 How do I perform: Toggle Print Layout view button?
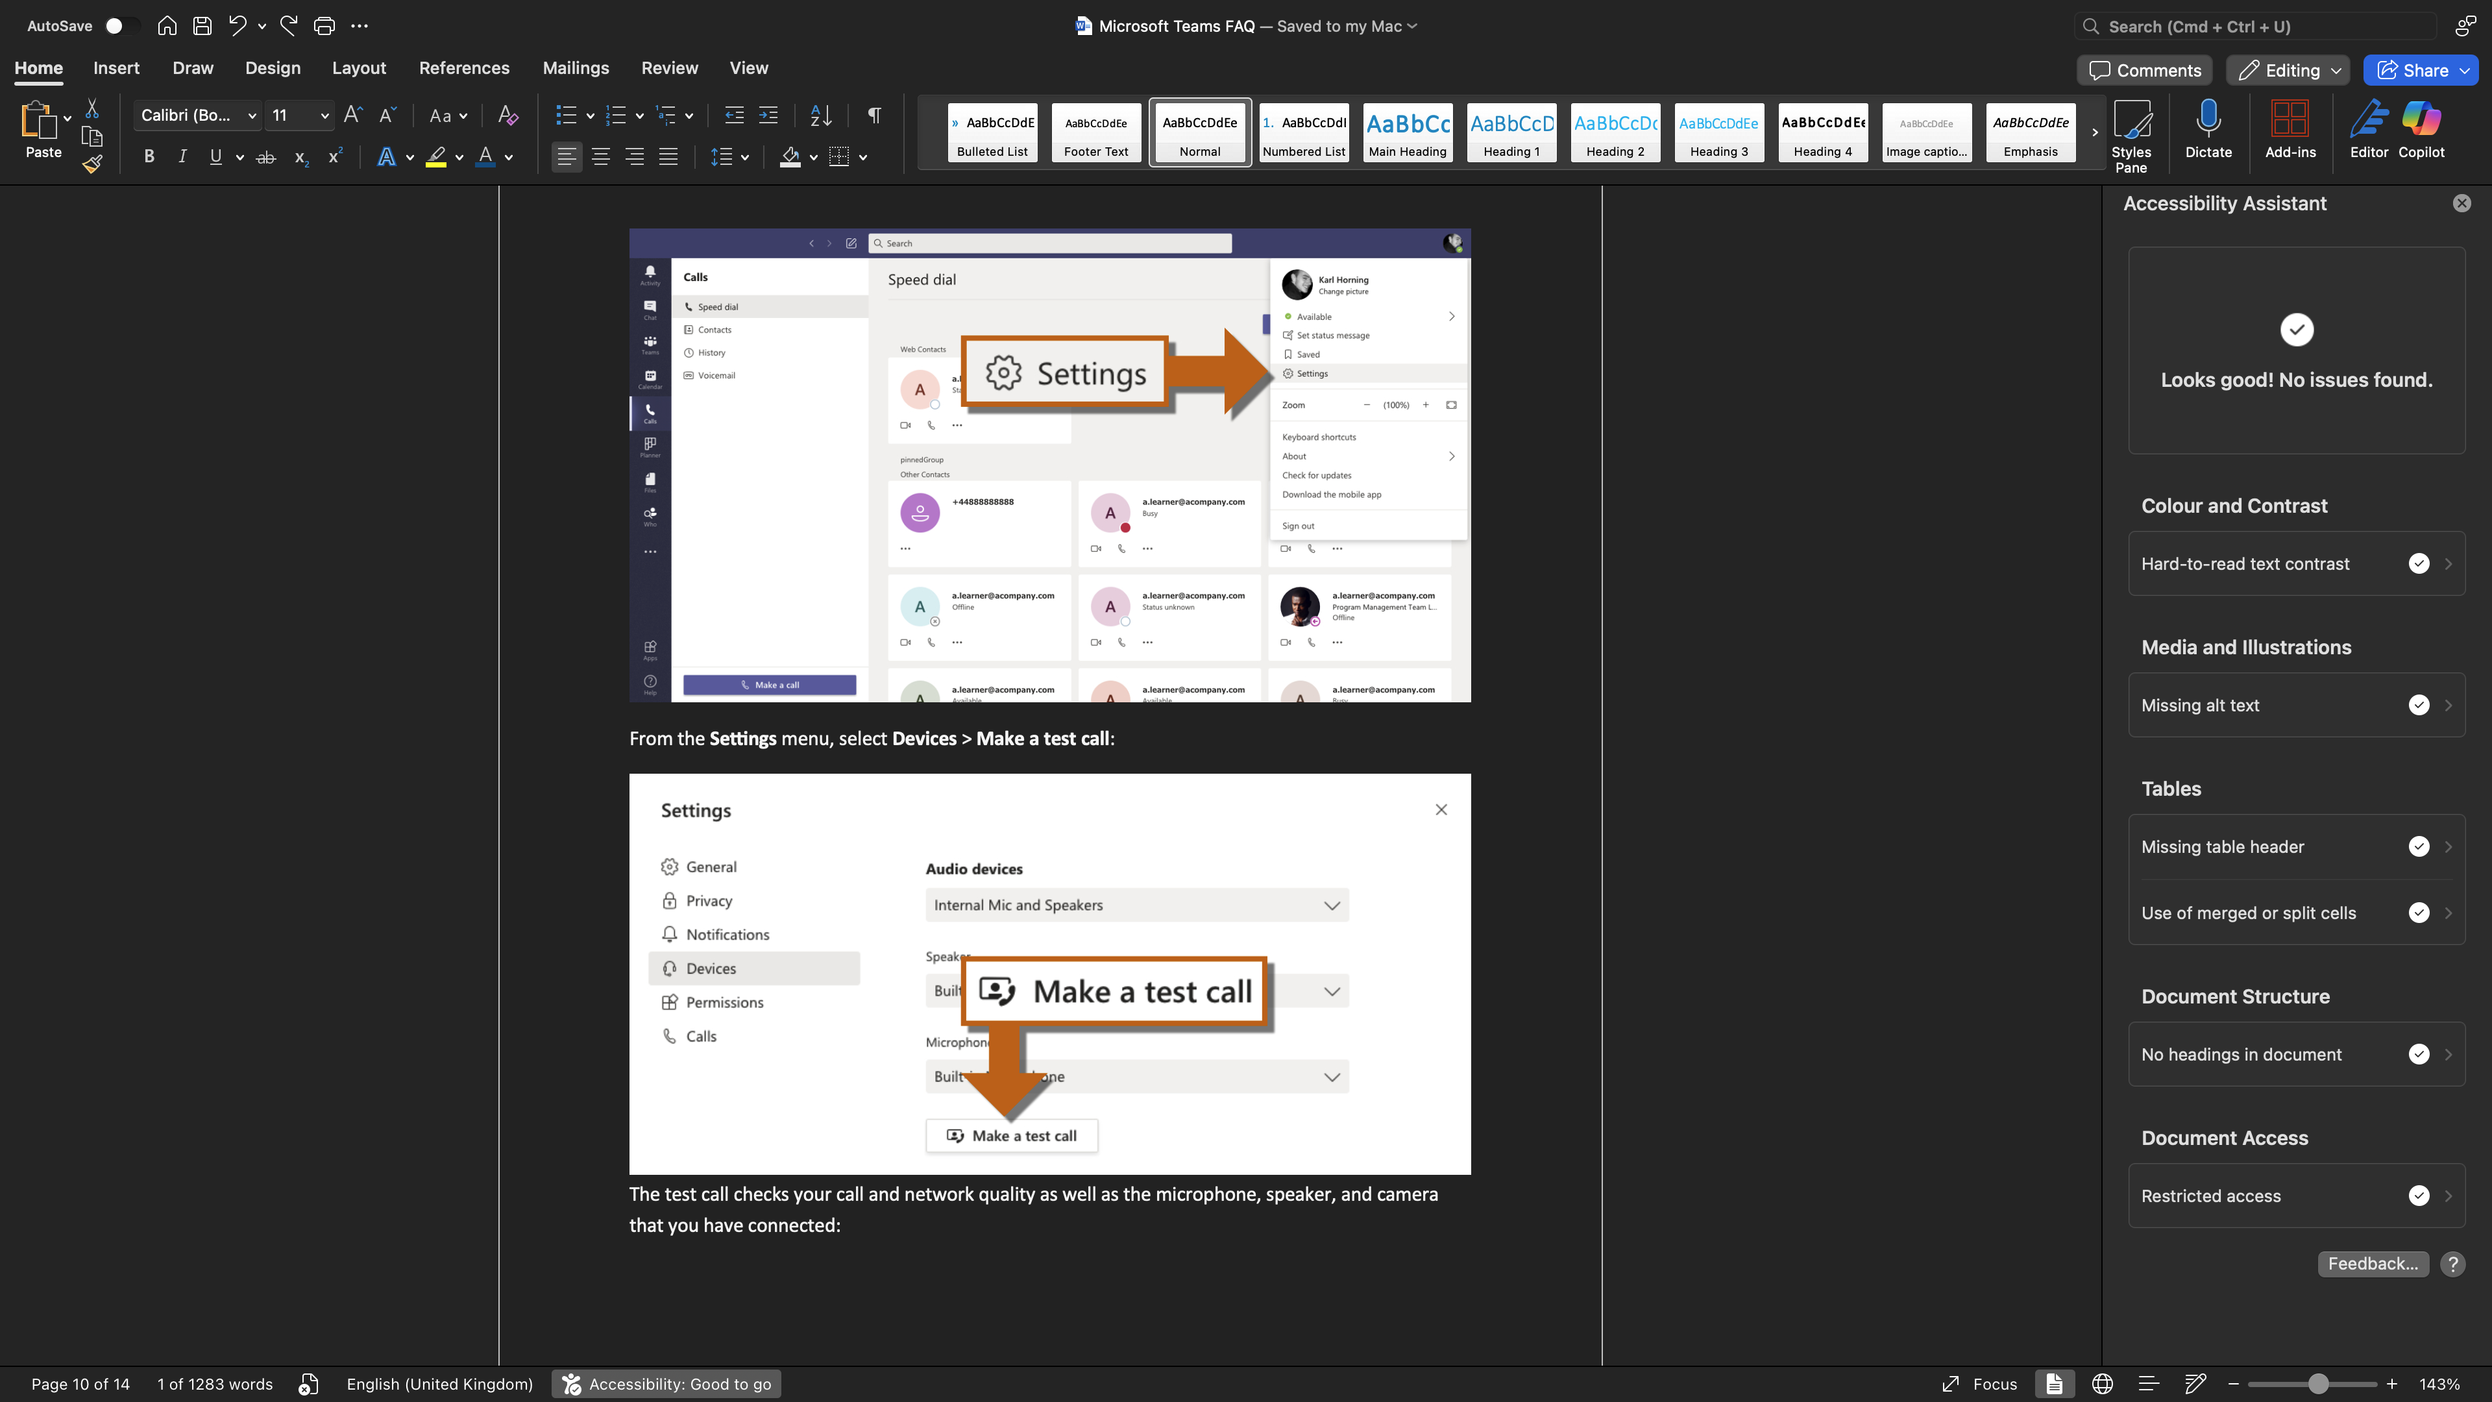(x=2054, y=1384)
